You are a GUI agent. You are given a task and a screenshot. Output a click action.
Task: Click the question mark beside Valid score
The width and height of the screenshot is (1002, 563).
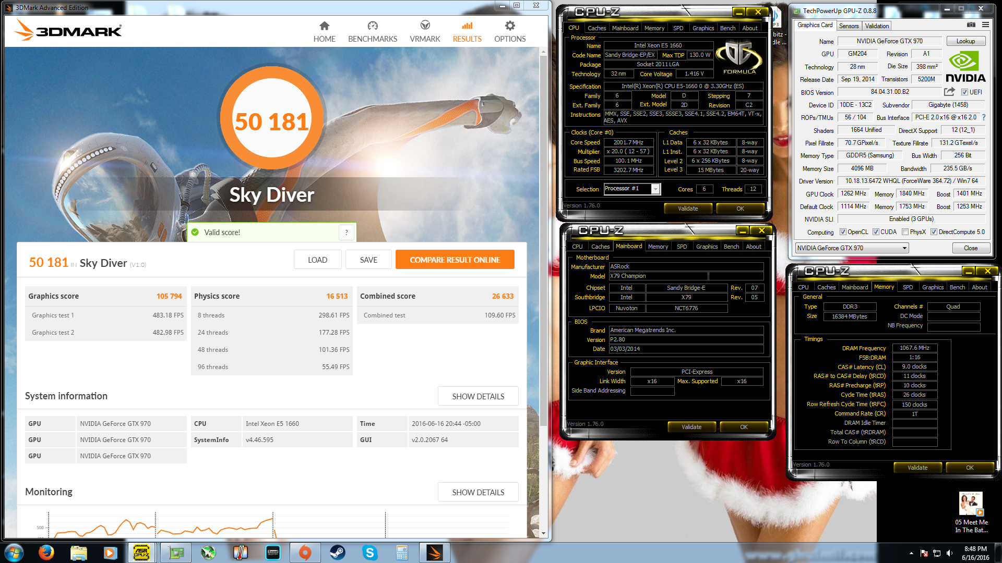pos(347,232)
